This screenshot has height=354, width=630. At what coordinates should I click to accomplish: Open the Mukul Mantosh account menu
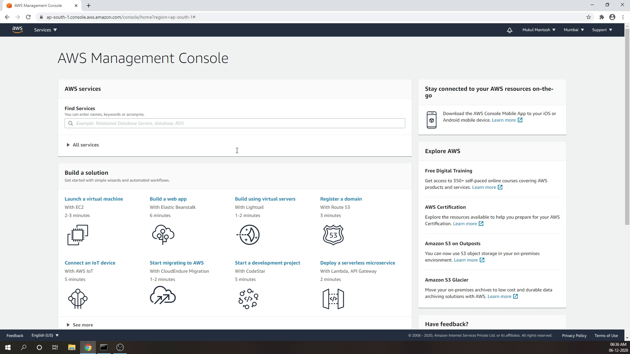[538, 30]
